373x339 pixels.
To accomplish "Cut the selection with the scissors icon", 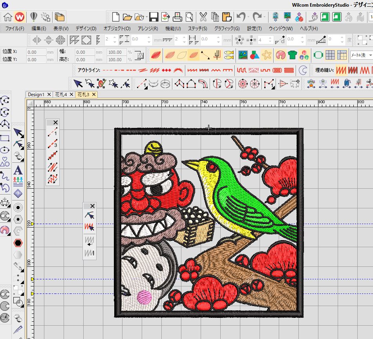I will click(x=203, y=17).
